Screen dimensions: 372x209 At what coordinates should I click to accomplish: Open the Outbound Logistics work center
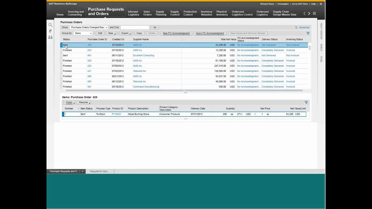point(262,13)
